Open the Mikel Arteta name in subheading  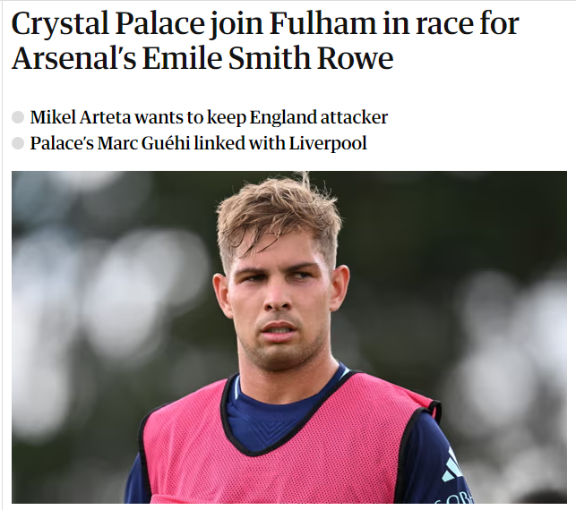pos(81,117)
